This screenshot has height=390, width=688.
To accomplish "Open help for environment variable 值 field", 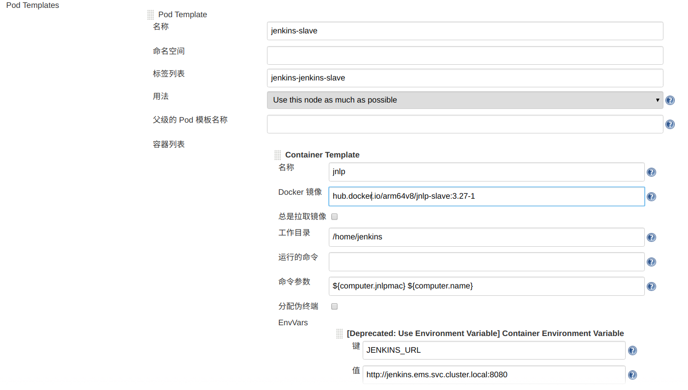I will [x=632, y=374].
